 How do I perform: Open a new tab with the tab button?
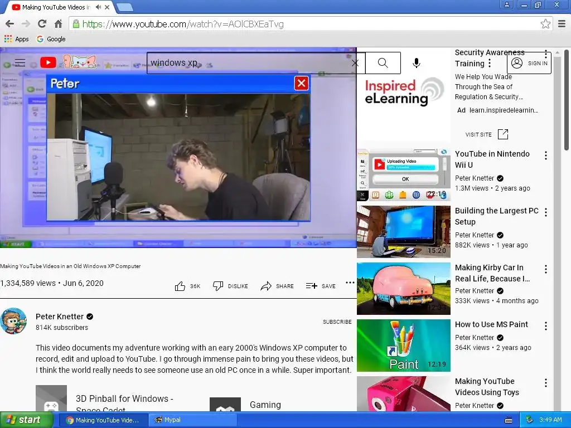pyautogui.click(x=125, y=7)
